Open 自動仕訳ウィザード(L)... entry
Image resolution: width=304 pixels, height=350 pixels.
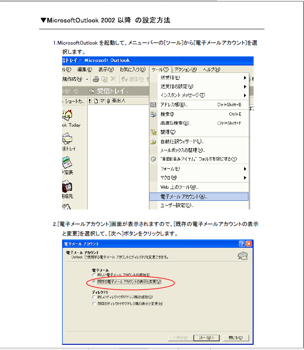[199, 141]
